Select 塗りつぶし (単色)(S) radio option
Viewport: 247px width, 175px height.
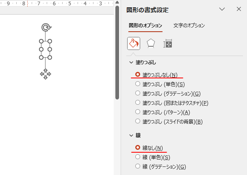(160, 84)
